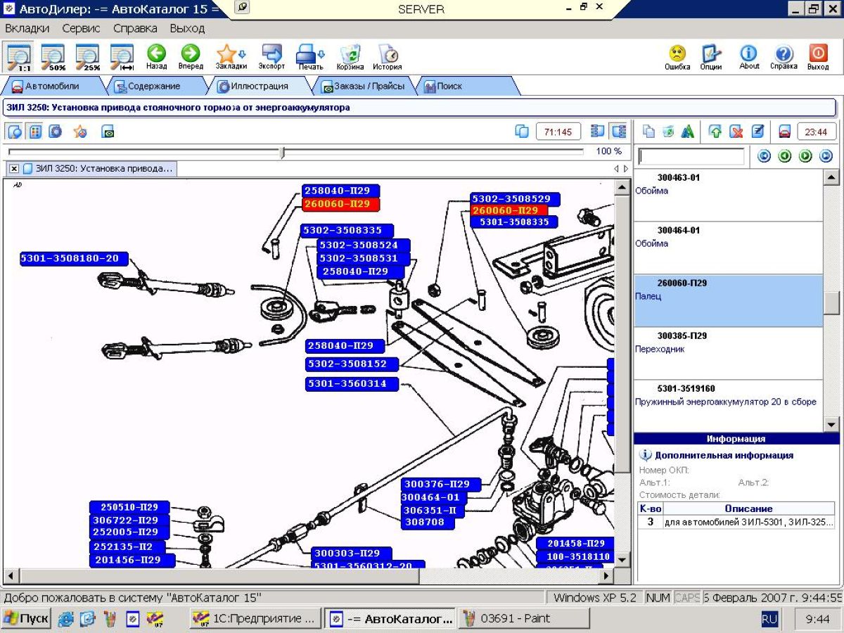This screenshot has width=844, height=633.
Task: Open the История history icon
Action: 388,57
